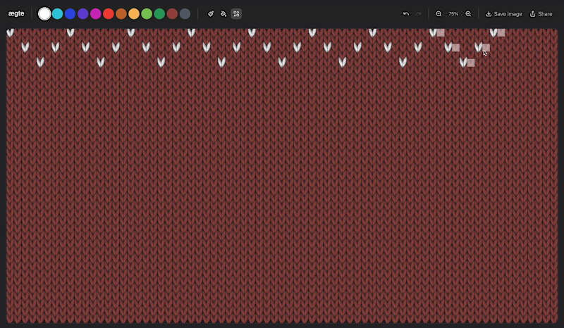Zoom in on the knitting canvas

click(x=468, y=13)
